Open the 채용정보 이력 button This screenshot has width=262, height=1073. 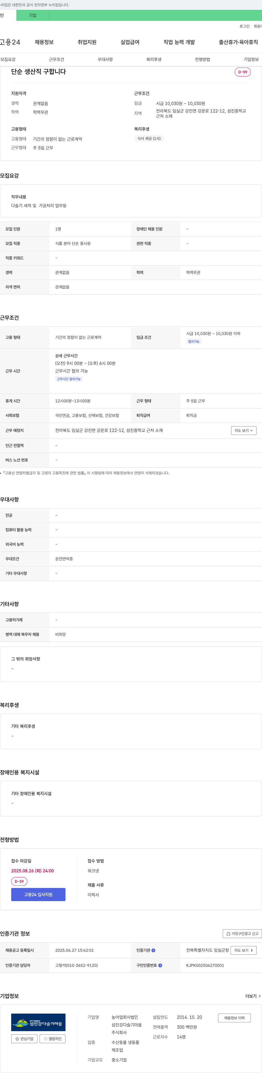coord(234,1018)
